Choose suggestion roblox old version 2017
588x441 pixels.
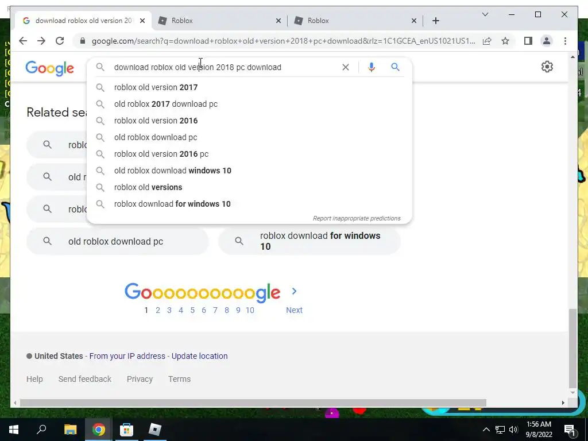[x=249, y=87]
